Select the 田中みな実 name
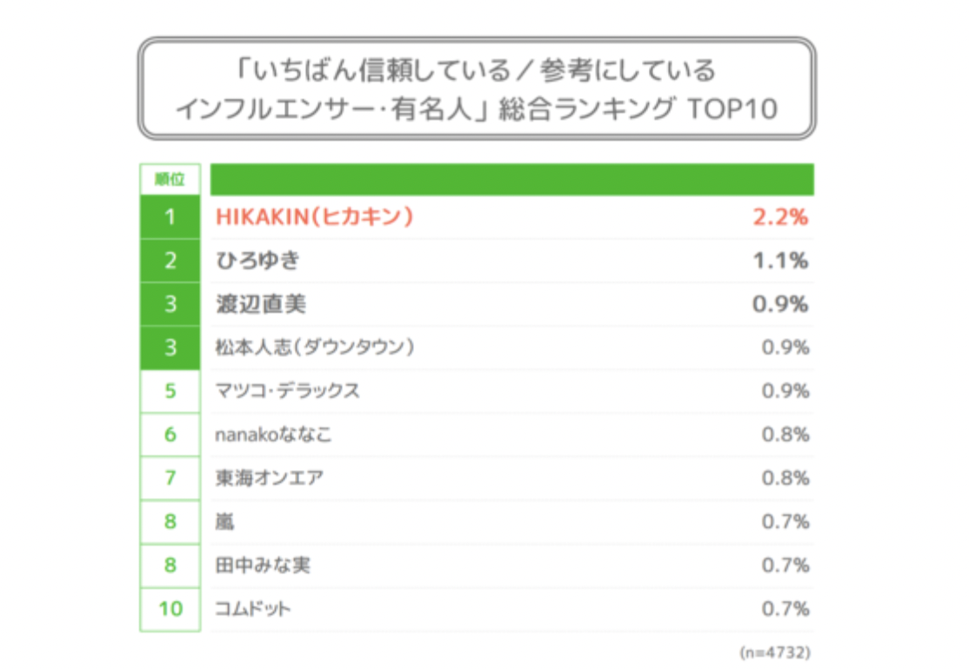969x669 pixels. pyautogui.click(x=263, y=565)
